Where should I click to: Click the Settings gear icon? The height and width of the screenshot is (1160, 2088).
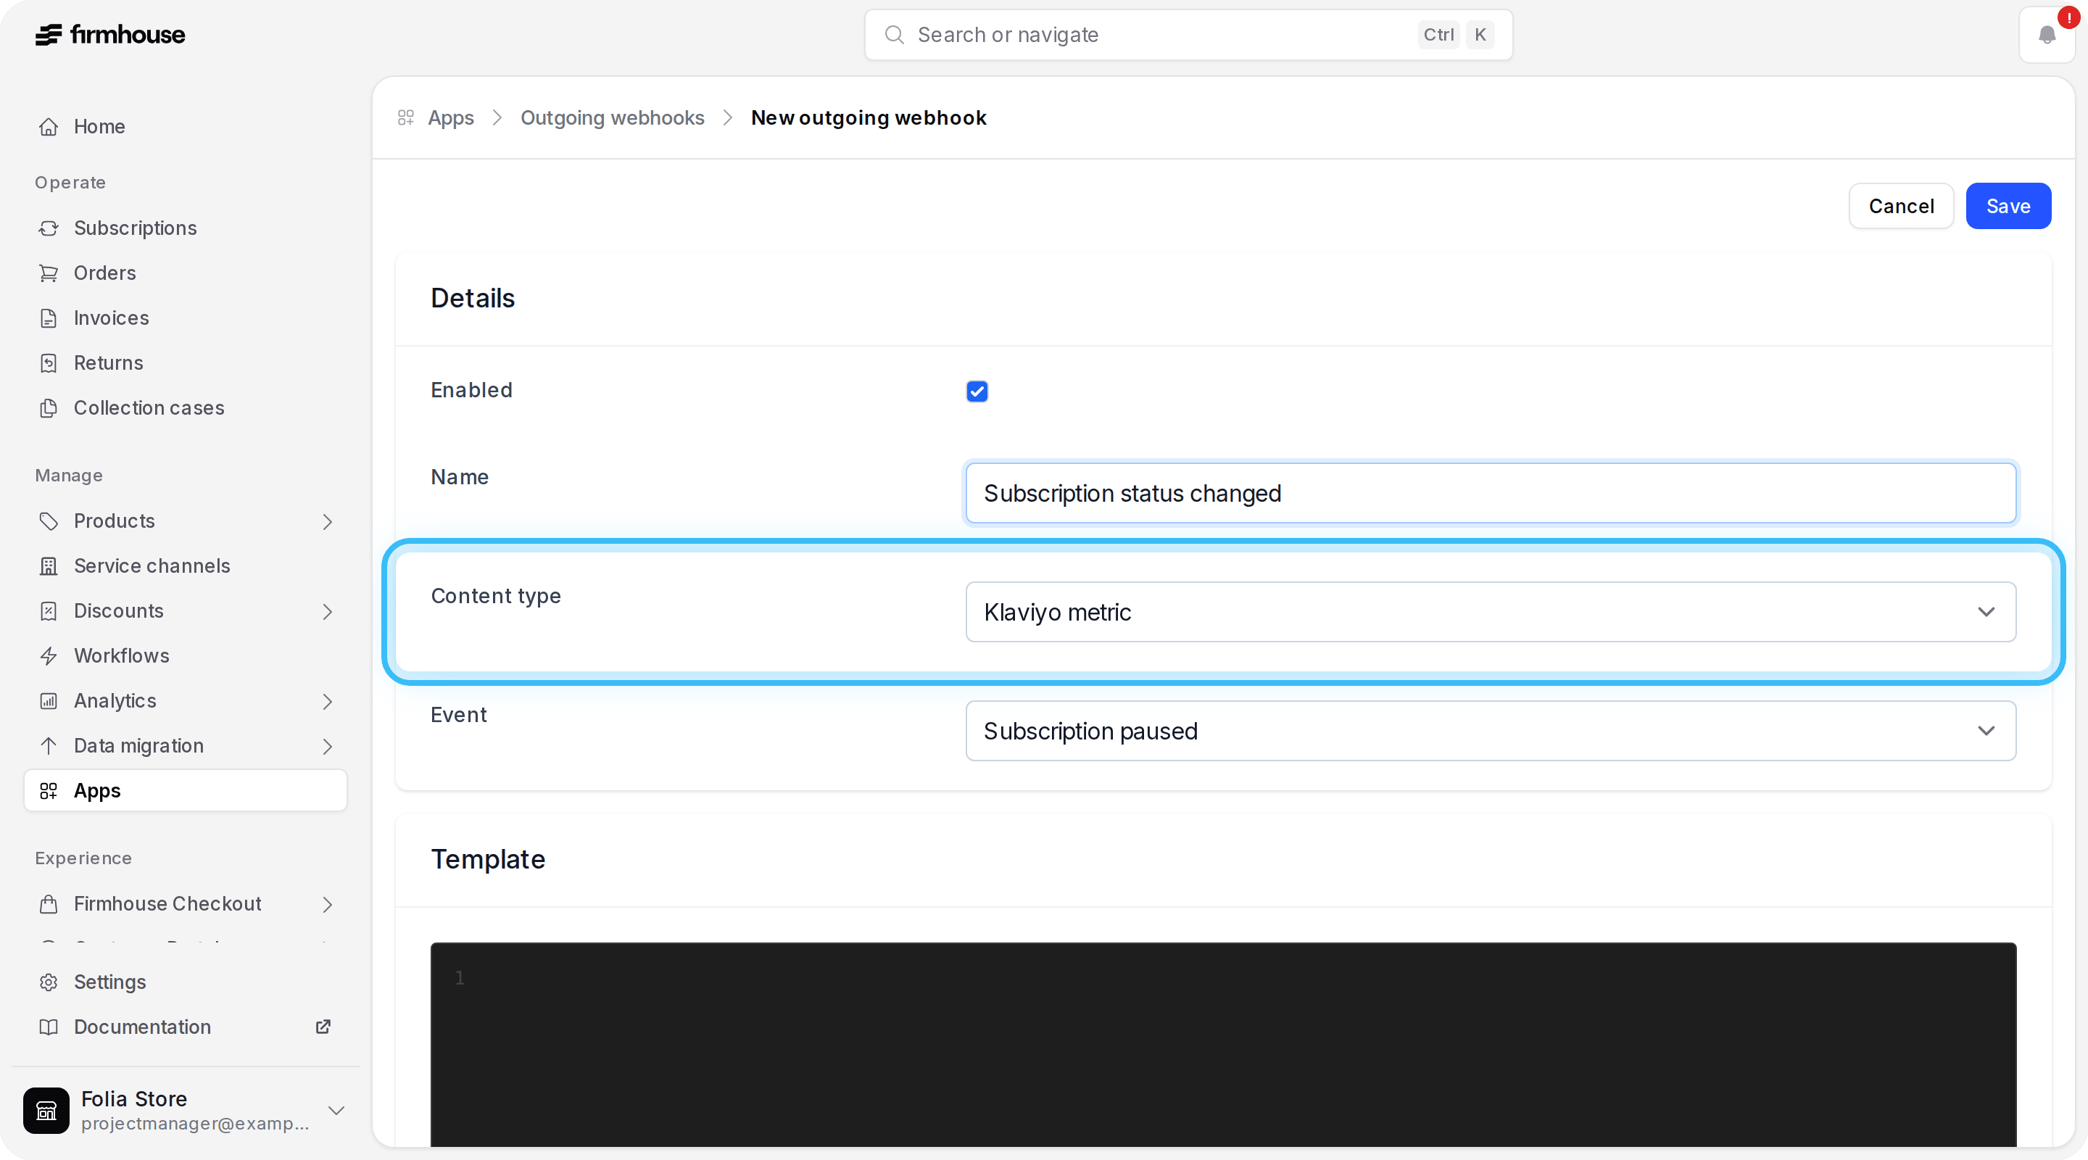(x=49, y=982)
